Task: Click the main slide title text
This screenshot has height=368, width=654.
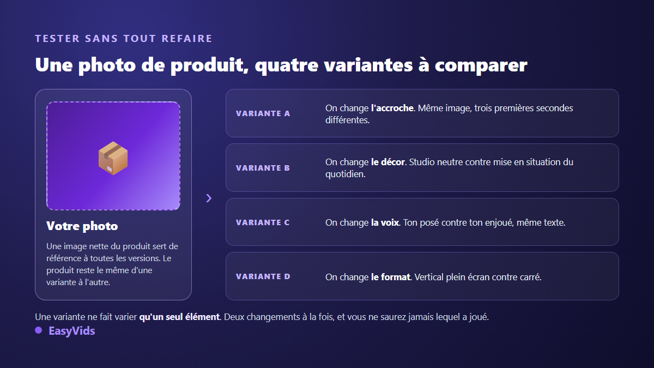Action: click(x=281, y=65)
